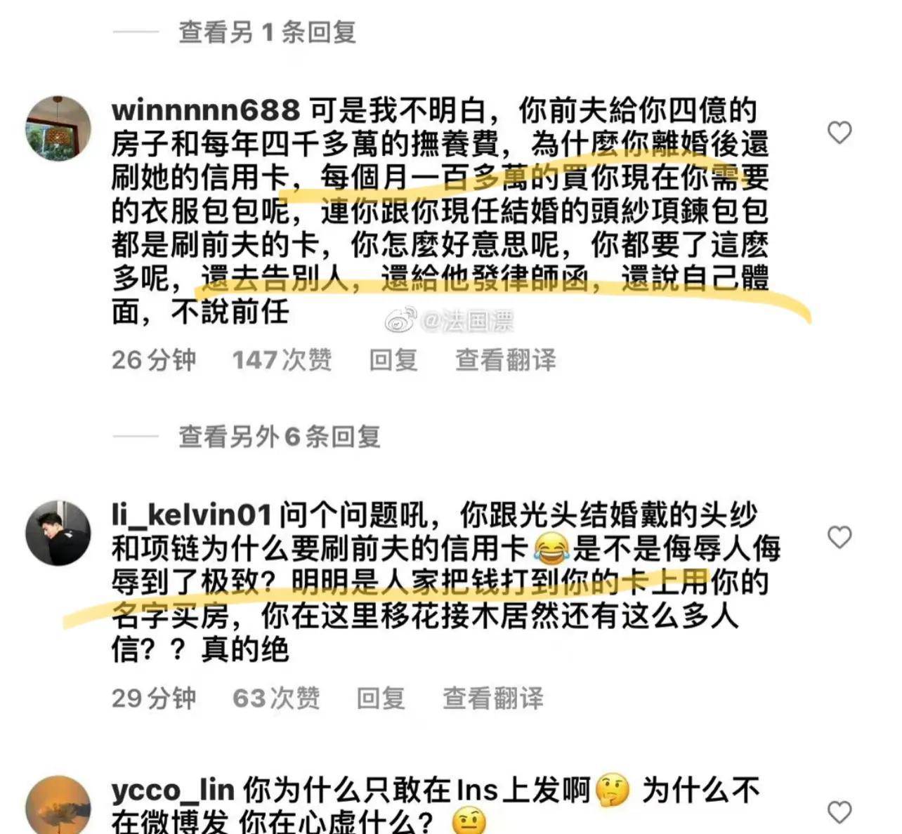This screenshot has width=902, height=834.
Task: Show who liked via 63 次赞
Action: click(x=276, y=699)
